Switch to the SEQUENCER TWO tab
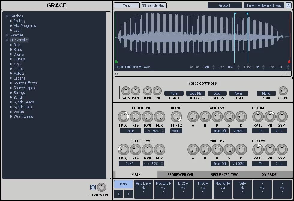The height and width of the screenshot is (201, 294). coord(225,175)
